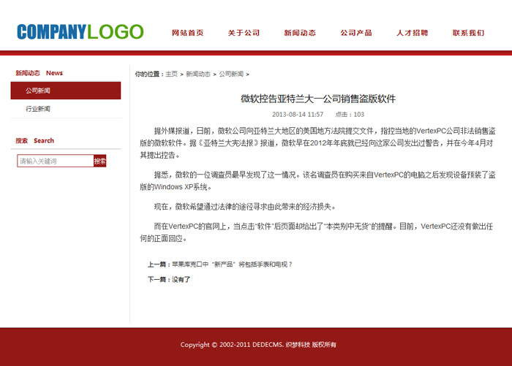Follow the 公司新闻 breadcrumb link
Screen dimensions: 512x366
[x=231, y=74]
